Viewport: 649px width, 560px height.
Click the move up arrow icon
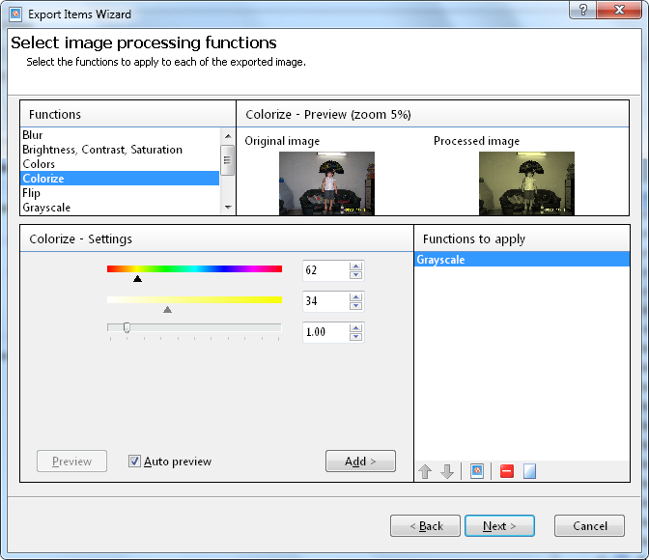point(425,472)
